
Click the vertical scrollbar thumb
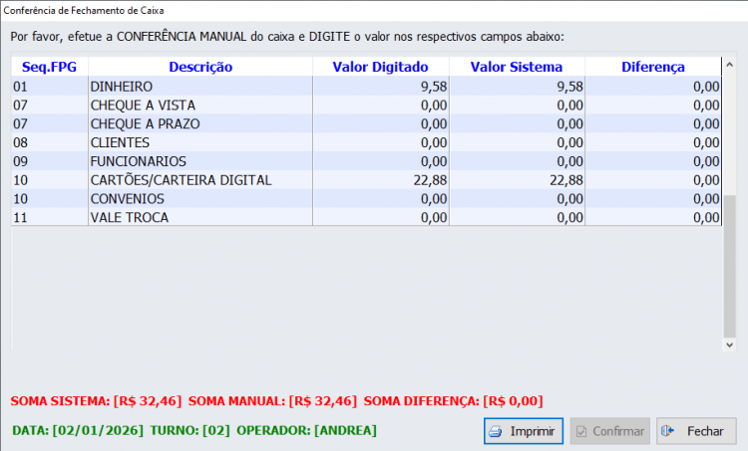point(729,265)
